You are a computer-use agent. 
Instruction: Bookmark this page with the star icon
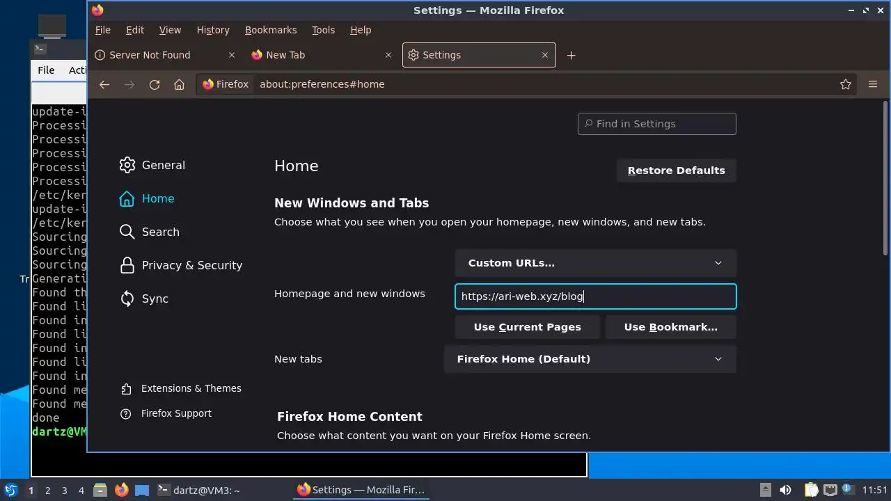point(846,84)
